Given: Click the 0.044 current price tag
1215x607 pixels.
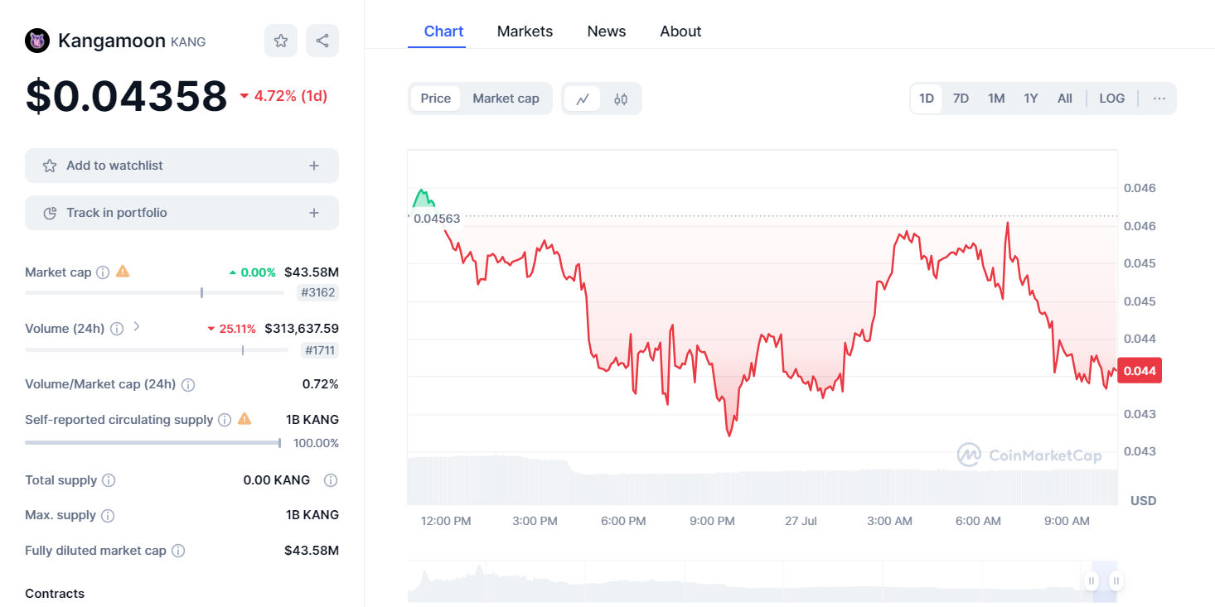Looking at the screenshot, I should [x=1140, y=371].
